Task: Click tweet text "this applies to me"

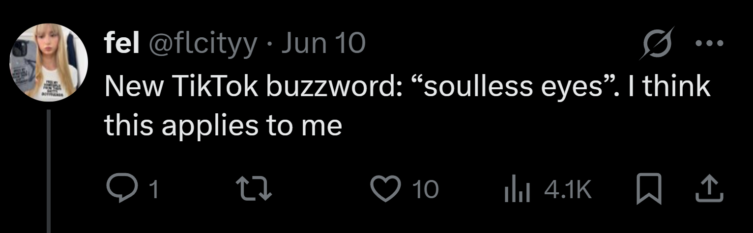Action: [223, 126]
